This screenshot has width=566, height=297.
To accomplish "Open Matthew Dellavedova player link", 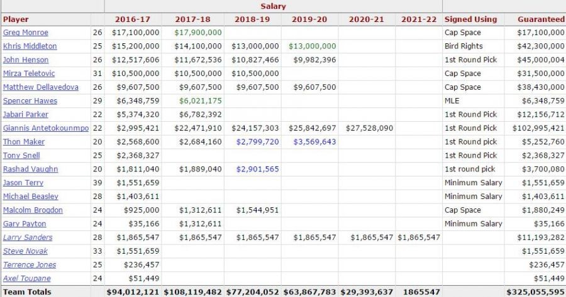I will (41, 87).
